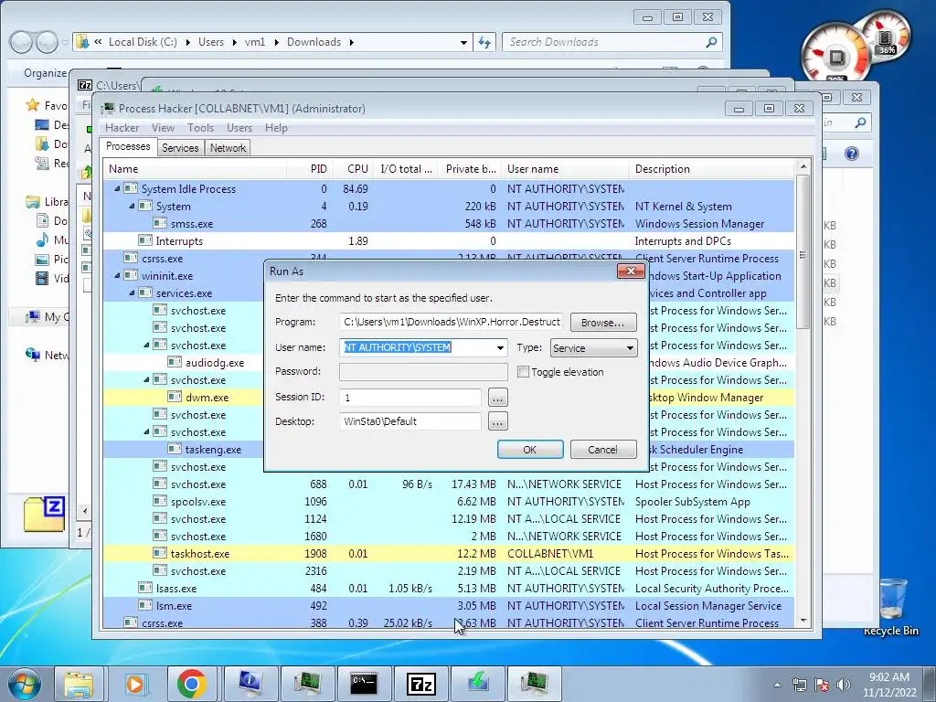Open the 7-Zip taskbar icon
The image size is (936, 702).
420,684
